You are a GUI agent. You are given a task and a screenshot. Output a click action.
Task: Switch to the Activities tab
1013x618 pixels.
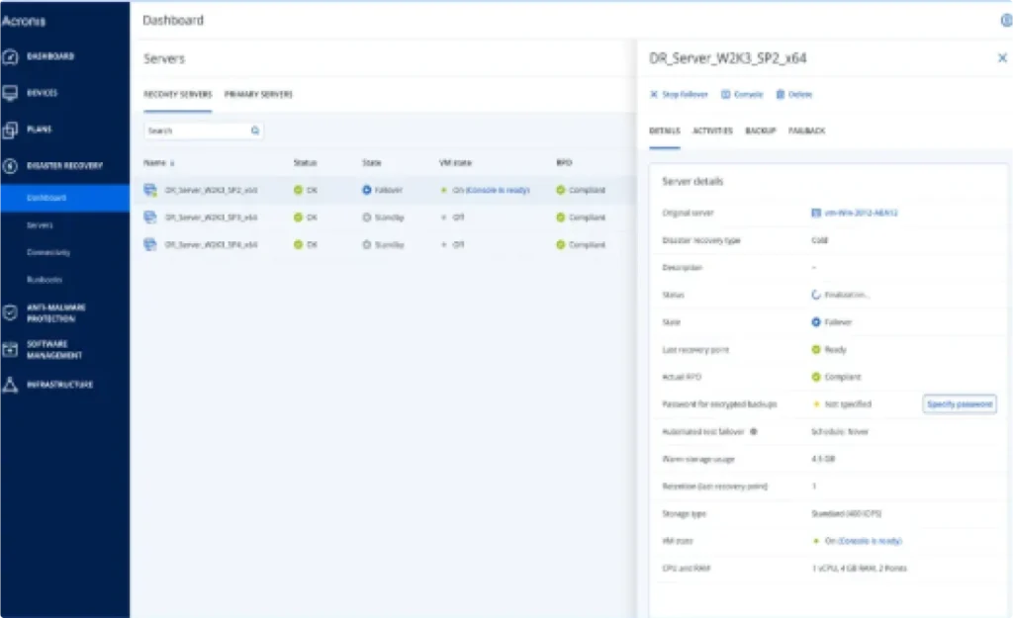point(712,131)
